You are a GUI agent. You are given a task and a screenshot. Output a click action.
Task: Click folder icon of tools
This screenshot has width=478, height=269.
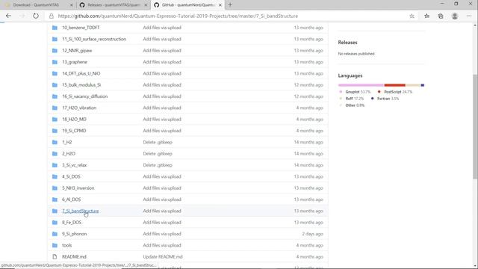coord(55,245)
